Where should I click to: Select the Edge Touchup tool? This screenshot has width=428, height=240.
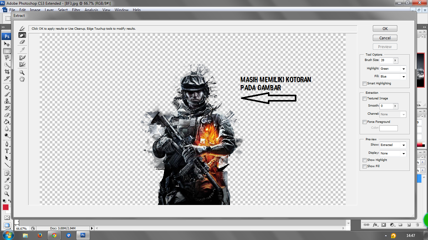coord(22,64)
